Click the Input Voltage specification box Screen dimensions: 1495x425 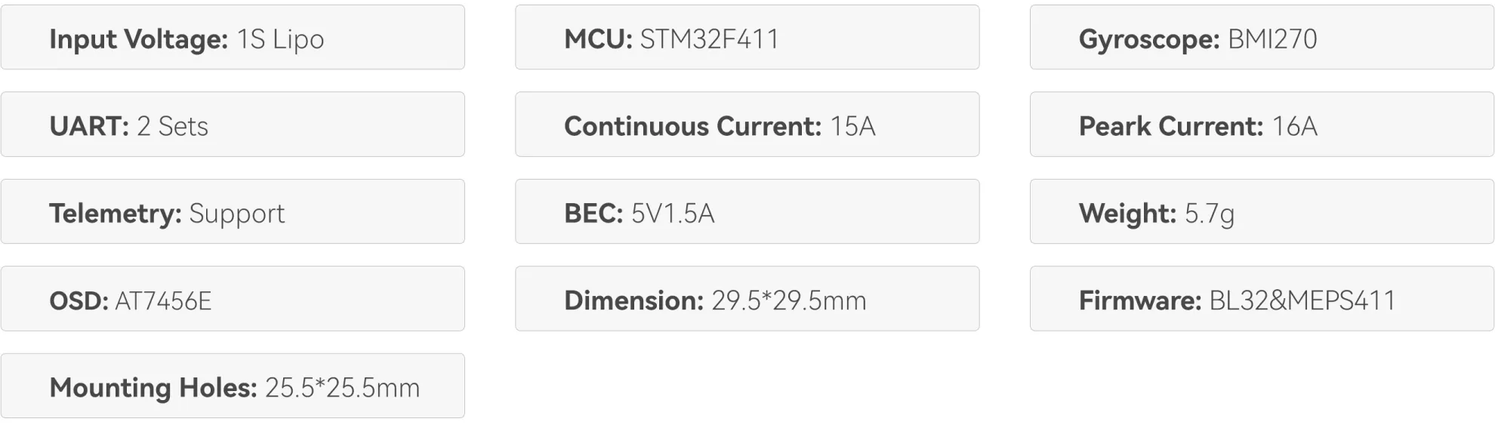coord(233,38)
